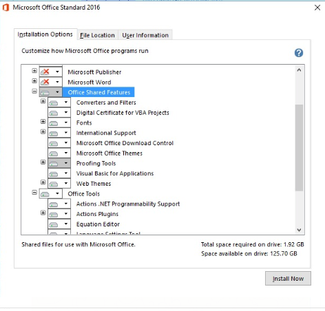Click the scroll down arrow of feature list
Screen dimensions: 325x311
299,230
